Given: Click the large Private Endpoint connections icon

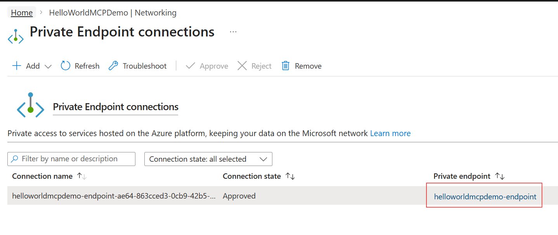Looking at the screenshot, I should [x=31, y=105].
